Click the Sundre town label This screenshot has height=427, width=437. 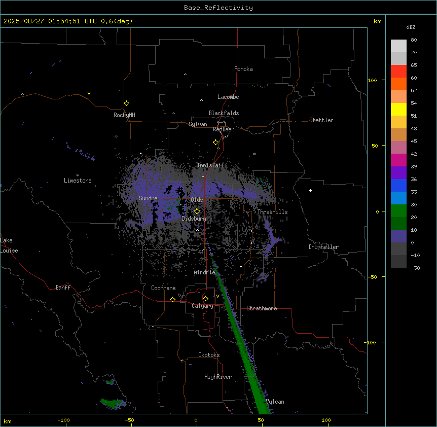click(x=148, y=198)
